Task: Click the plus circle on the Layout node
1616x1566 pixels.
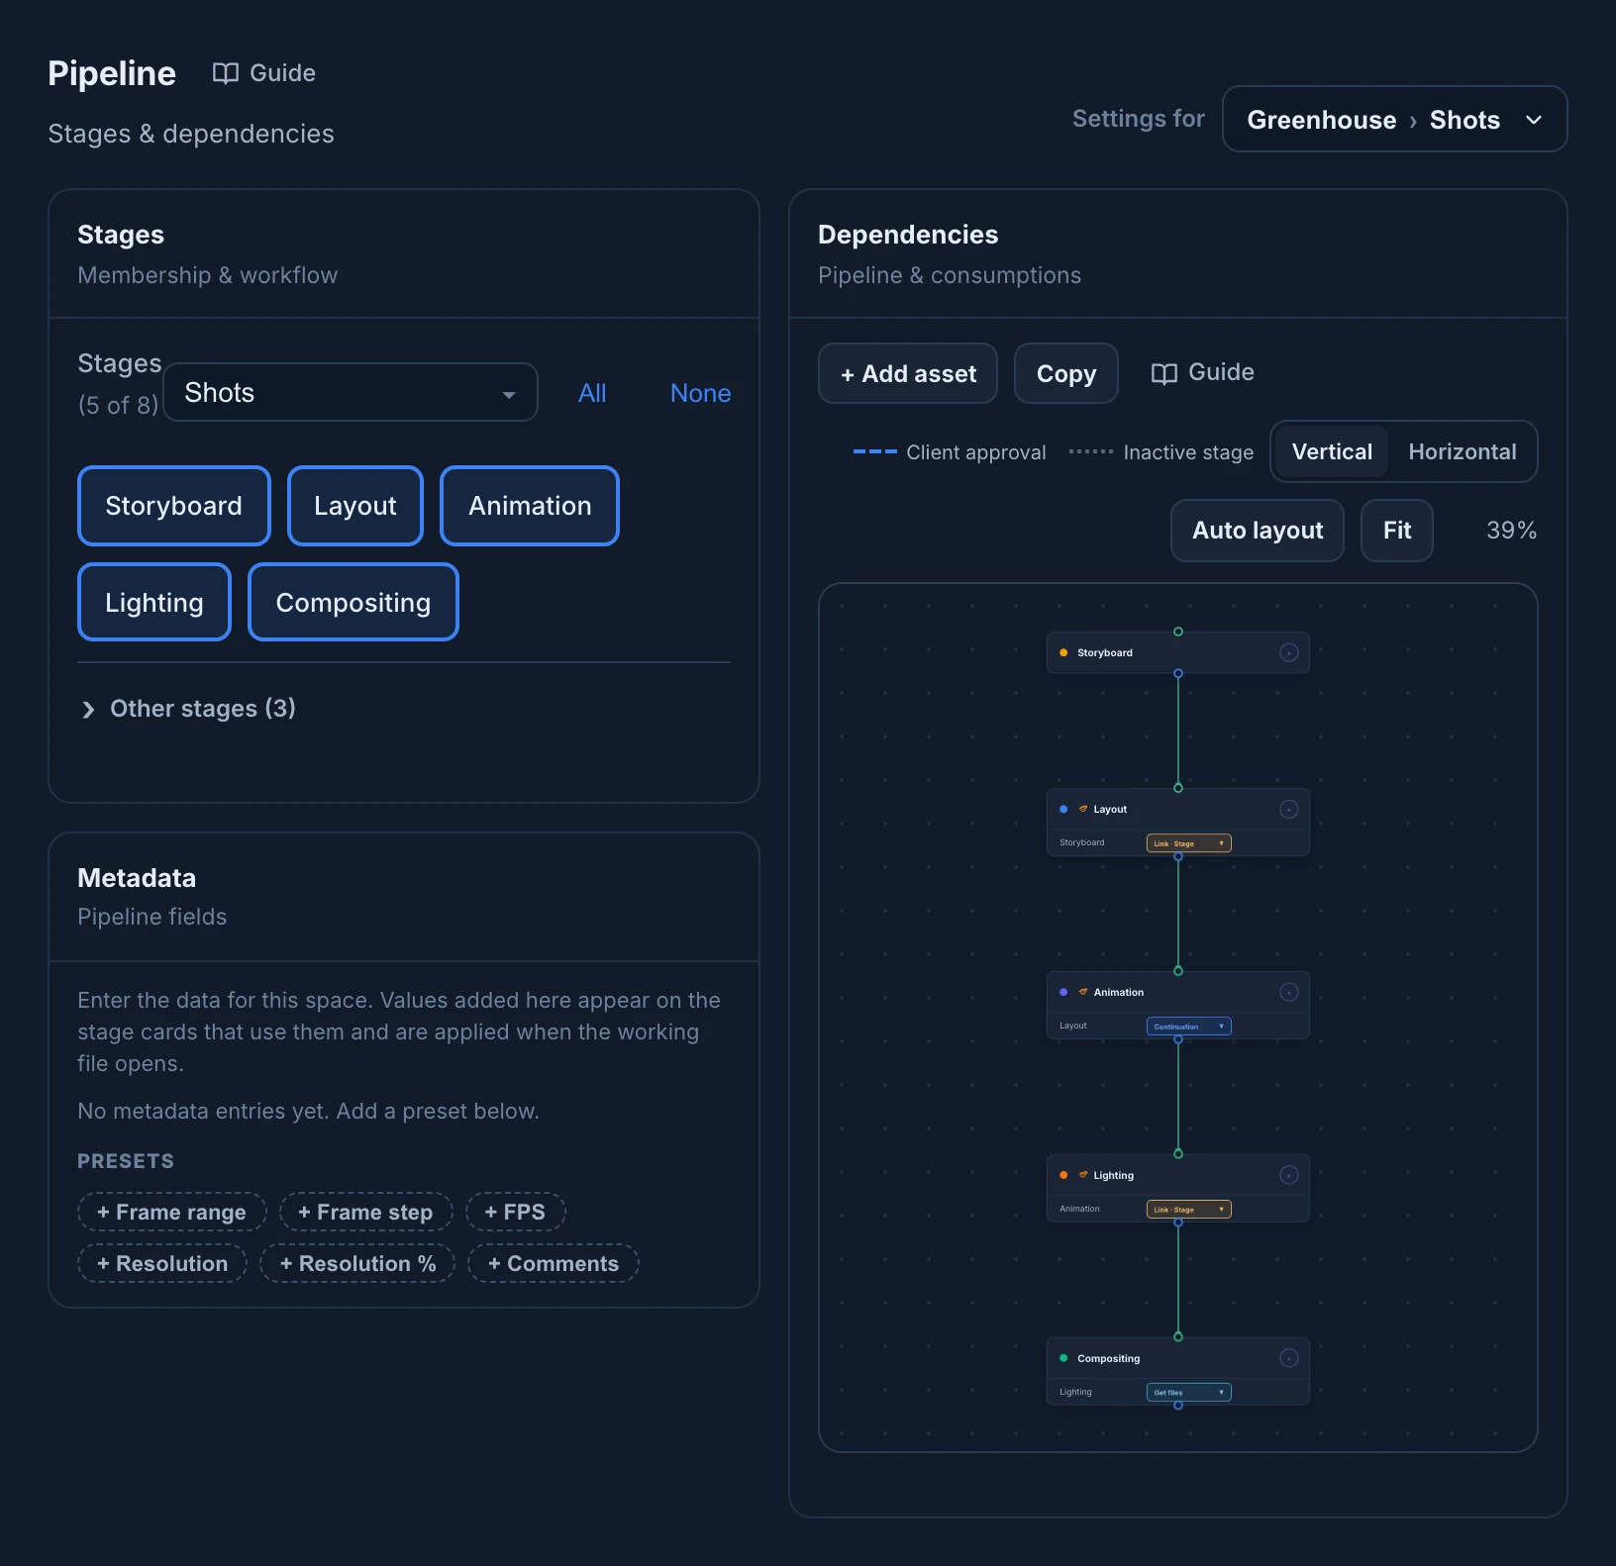Action: click(x=1289, y=809)
